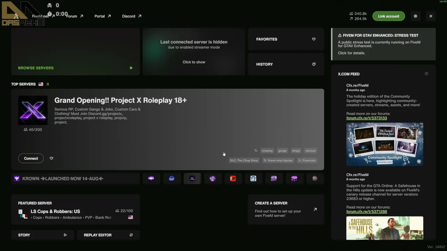
Task: Click the fivem-map-hipster label
Action: tap(278, 160)
